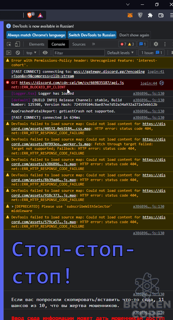Viewport: 173px width, 320px height.
Task: Click the info icon in language banner
Action: coord(8,26)
